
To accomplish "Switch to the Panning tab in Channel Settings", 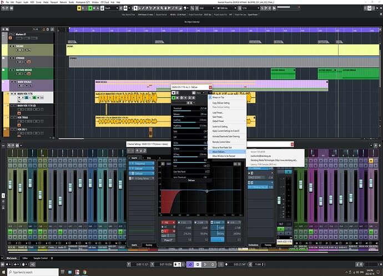I will [x=268, y=245].
